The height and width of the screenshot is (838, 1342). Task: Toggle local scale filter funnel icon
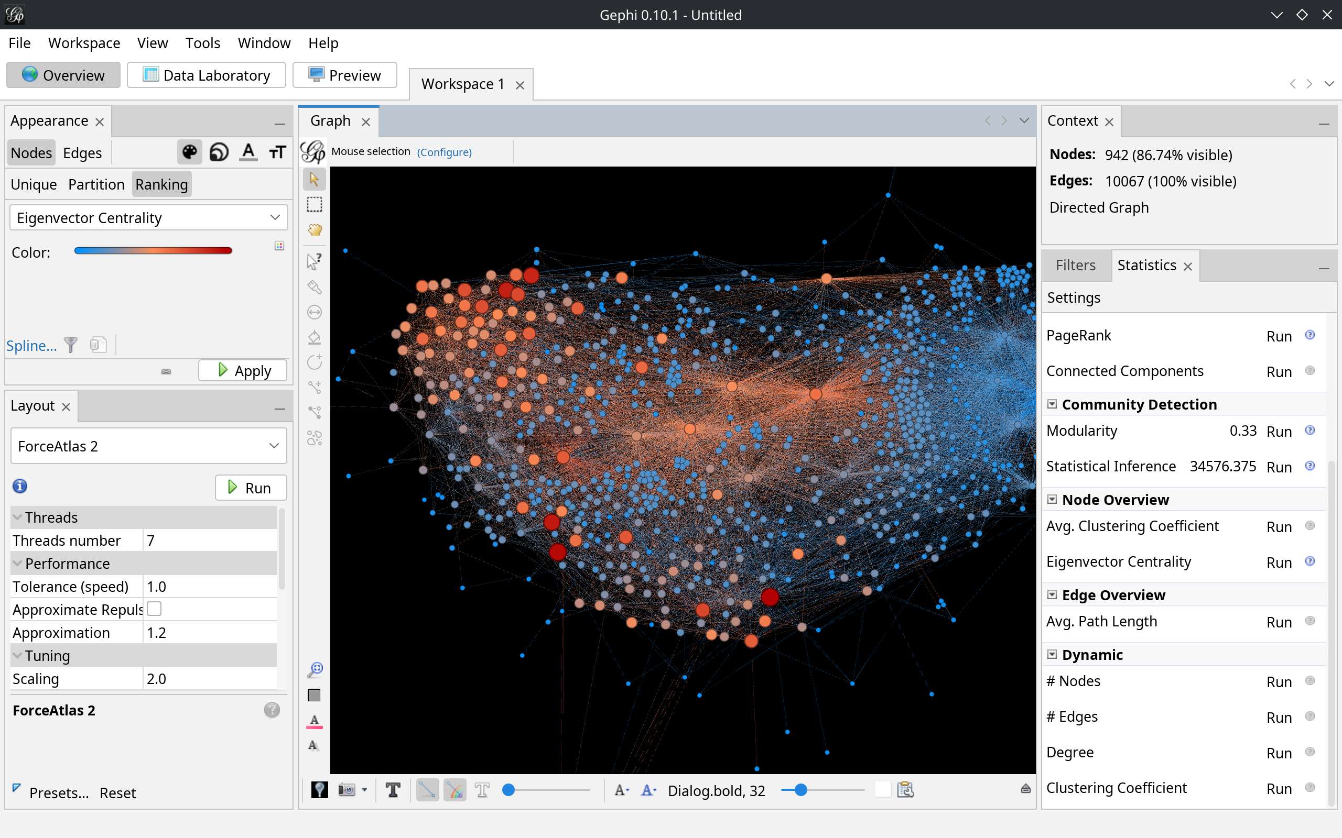[70, 345]
